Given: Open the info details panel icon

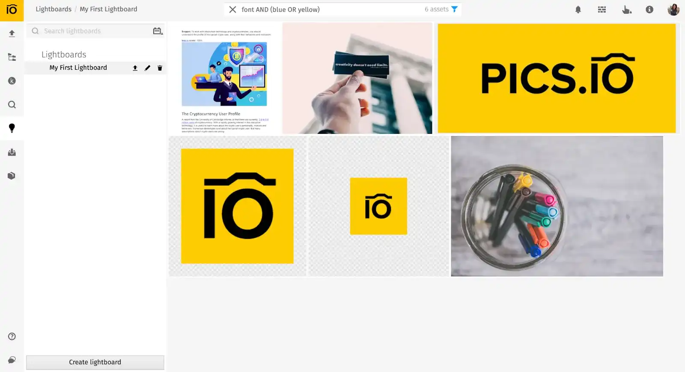Looking at the screenshot, I should [x=649, y=9].
